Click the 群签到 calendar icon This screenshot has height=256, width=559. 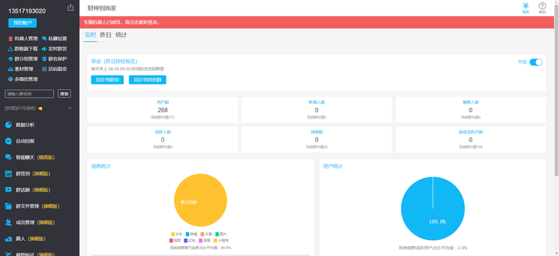point(8,174)
